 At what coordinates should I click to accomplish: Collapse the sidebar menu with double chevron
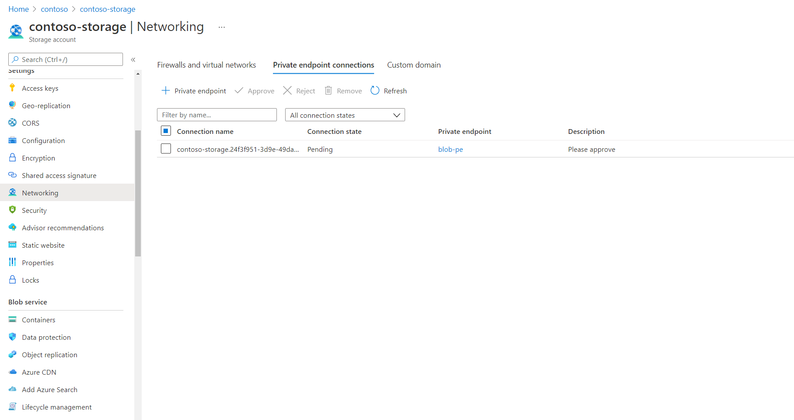coord(133,60)
